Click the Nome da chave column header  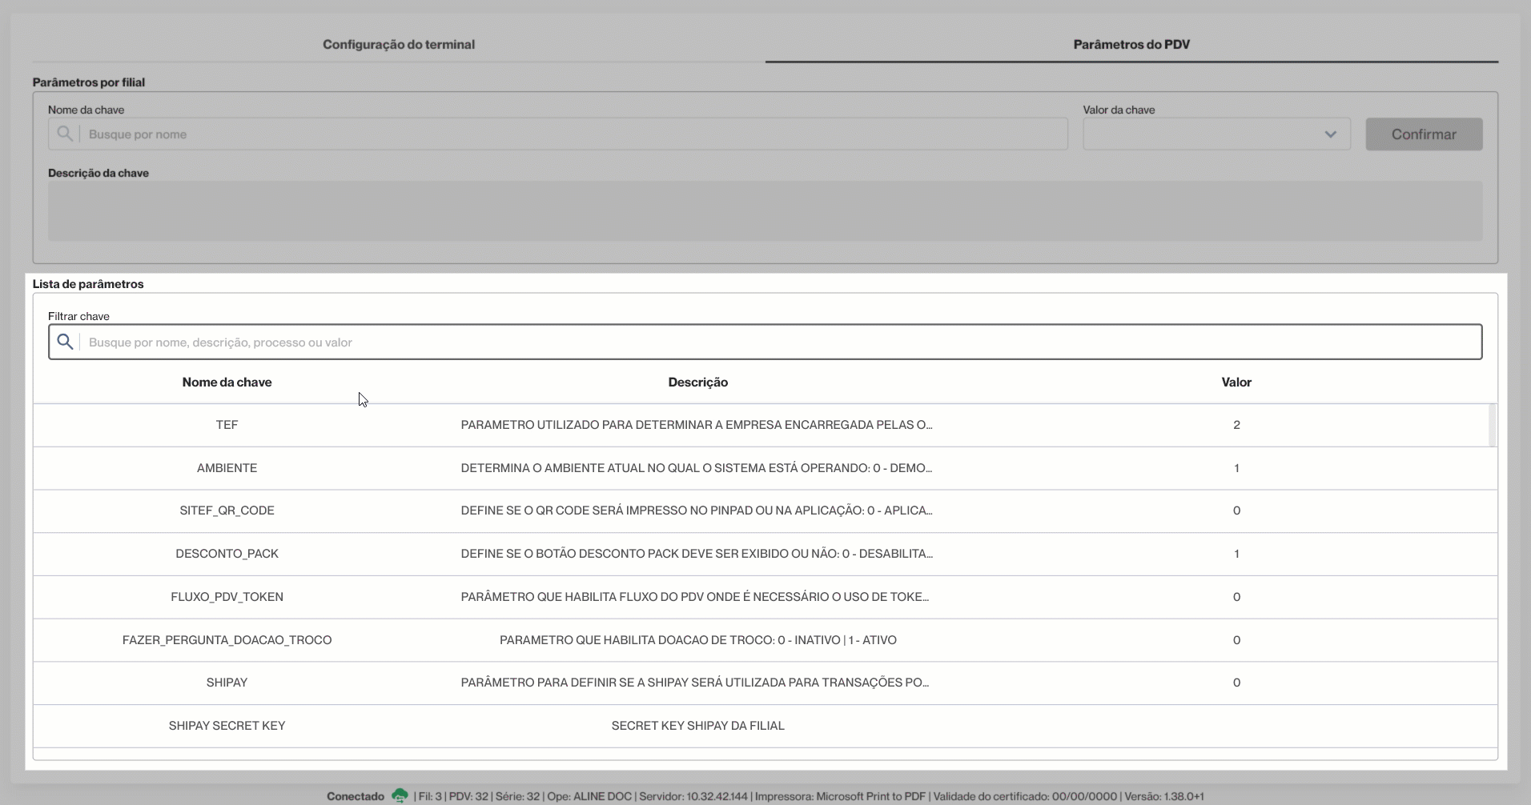pyautogui.click(x=227, y=382)
